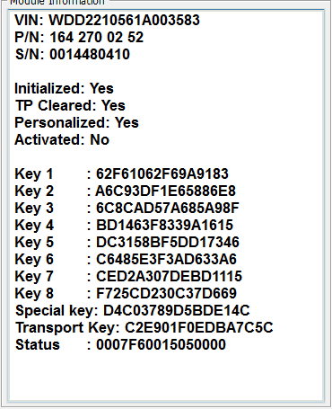This screenshot has width=332, height=409.
Task: Click the VIN line WDD2210561A003583
Action: 107,21
